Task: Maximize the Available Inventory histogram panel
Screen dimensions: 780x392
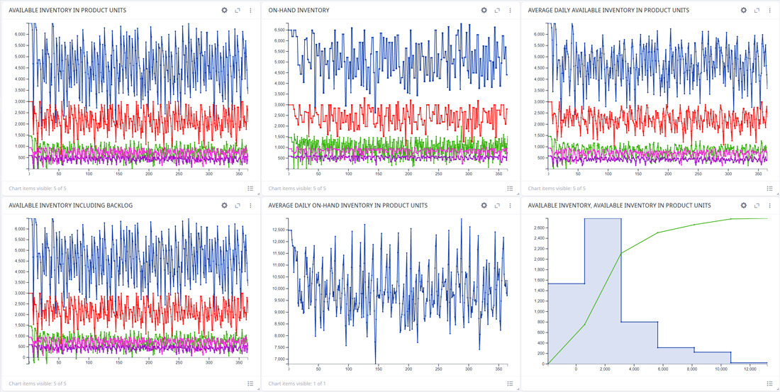Action: (757, 205)
